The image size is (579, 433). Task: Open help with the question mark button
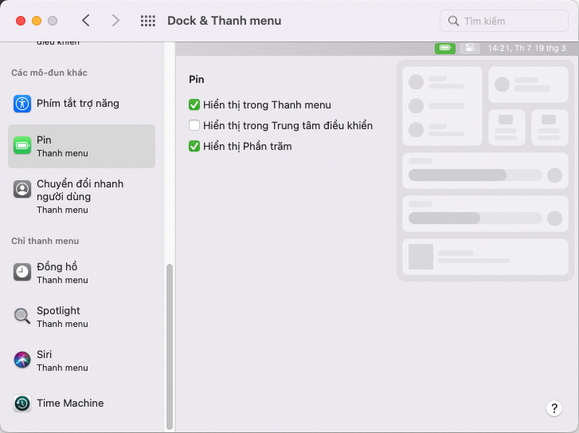(554, 408)
